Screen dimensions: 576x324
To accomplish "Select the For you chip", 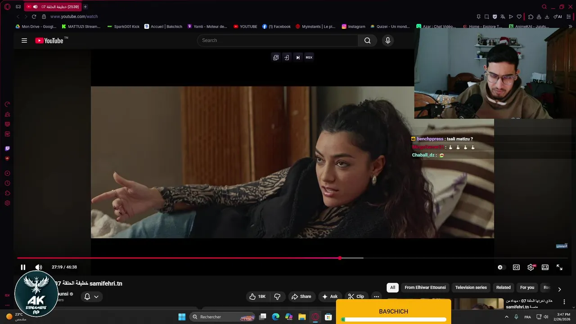I will click(527, 288).
